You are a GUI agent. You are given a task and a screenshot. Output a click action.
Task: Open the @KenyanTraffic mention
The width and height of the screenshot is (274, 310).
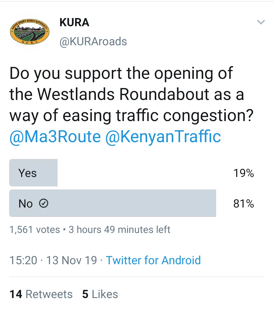pyautogui.click(x=163, y=137)
